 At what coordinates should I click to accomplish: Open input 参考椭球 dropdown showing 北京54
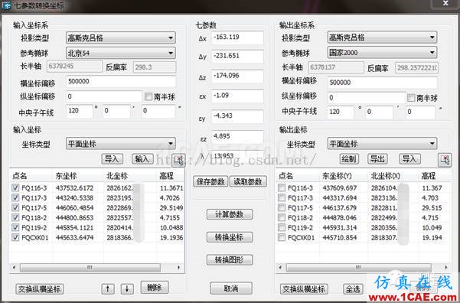(121, 53)
